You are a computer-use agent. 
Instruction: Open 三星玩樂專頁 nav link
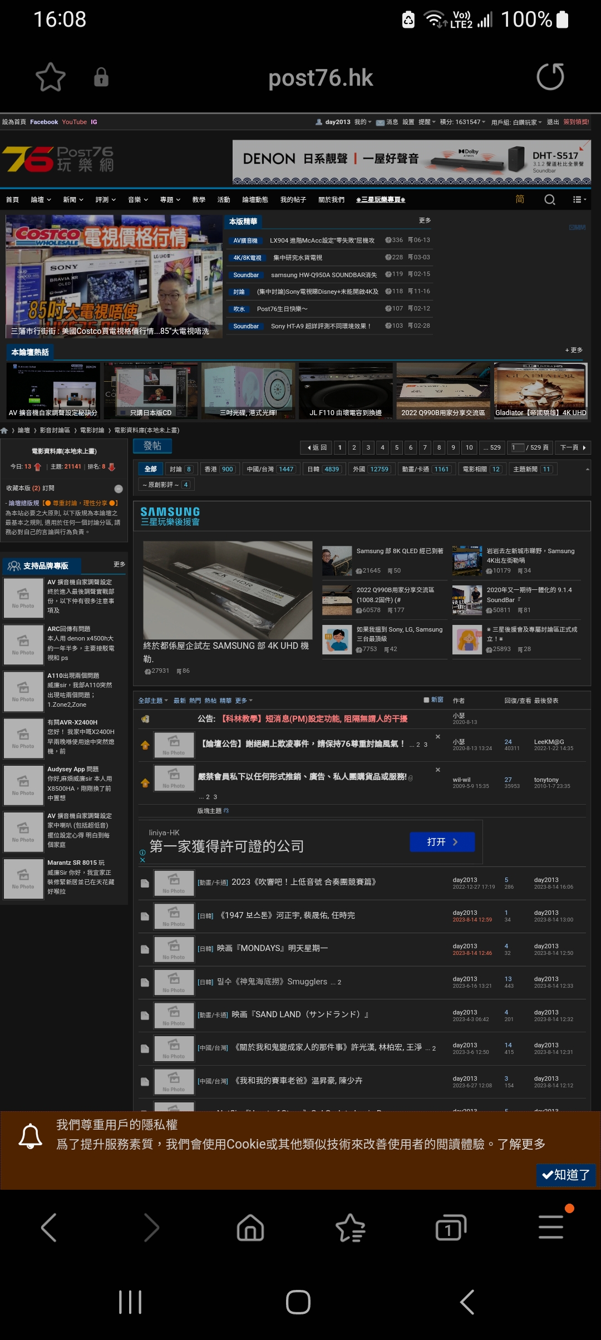click(381, 200)
